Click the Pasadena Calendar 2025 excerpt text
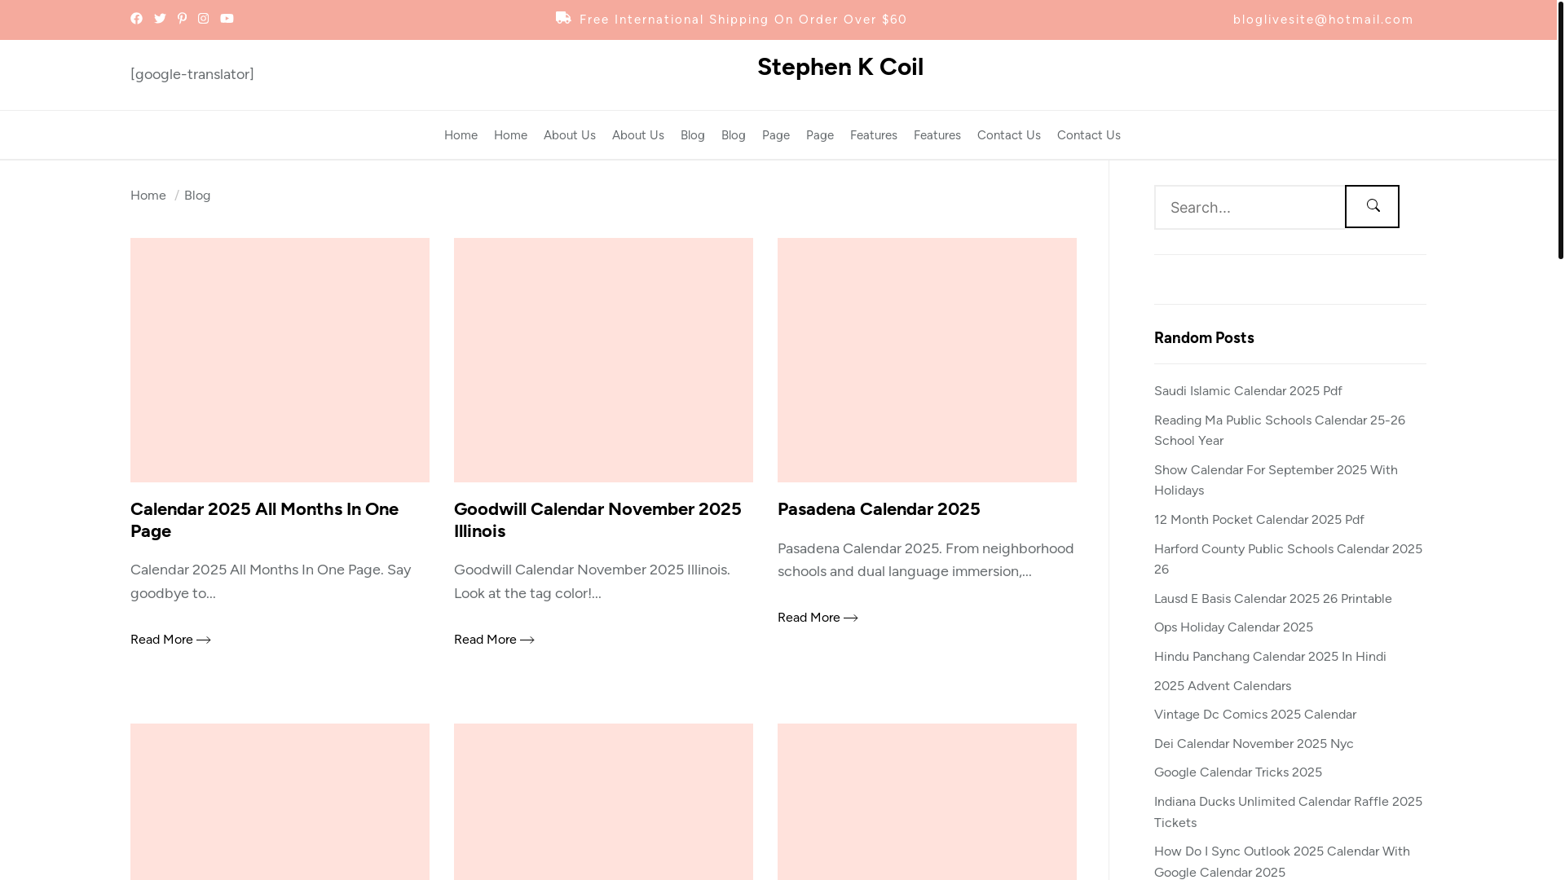This screenshot has height=880, width=1565. (x=925, y=560)
